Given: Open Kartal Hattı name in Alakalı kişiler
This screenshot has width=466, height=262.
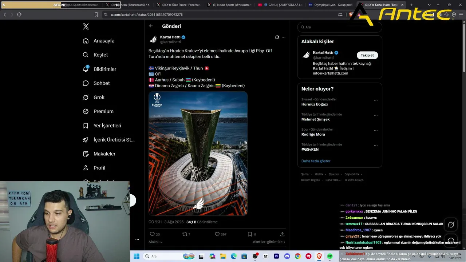Looking at the screenshot, I should click(x=323, y=53).
